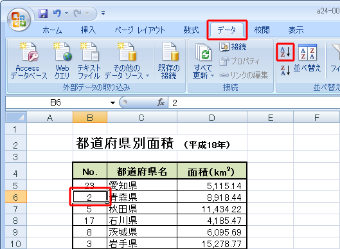Click the insert function fx button

[161, 102]
